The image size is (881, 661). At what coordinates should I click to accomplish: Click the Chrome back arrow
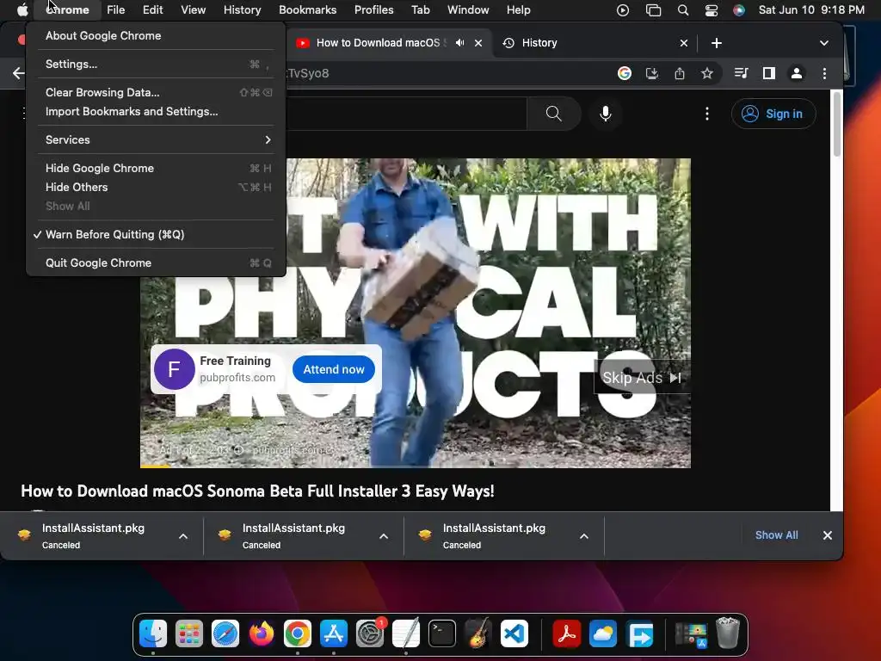[19, 73]
